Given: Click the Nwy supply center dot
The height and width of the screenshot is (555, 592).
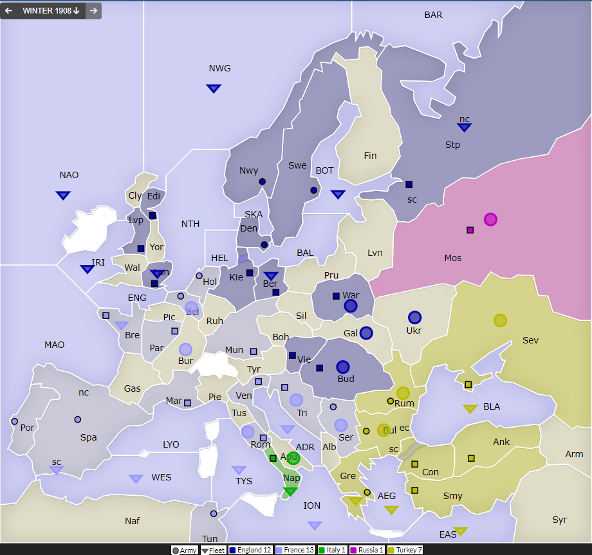Looking at the screenshot, I should click(x=262, y=181).
